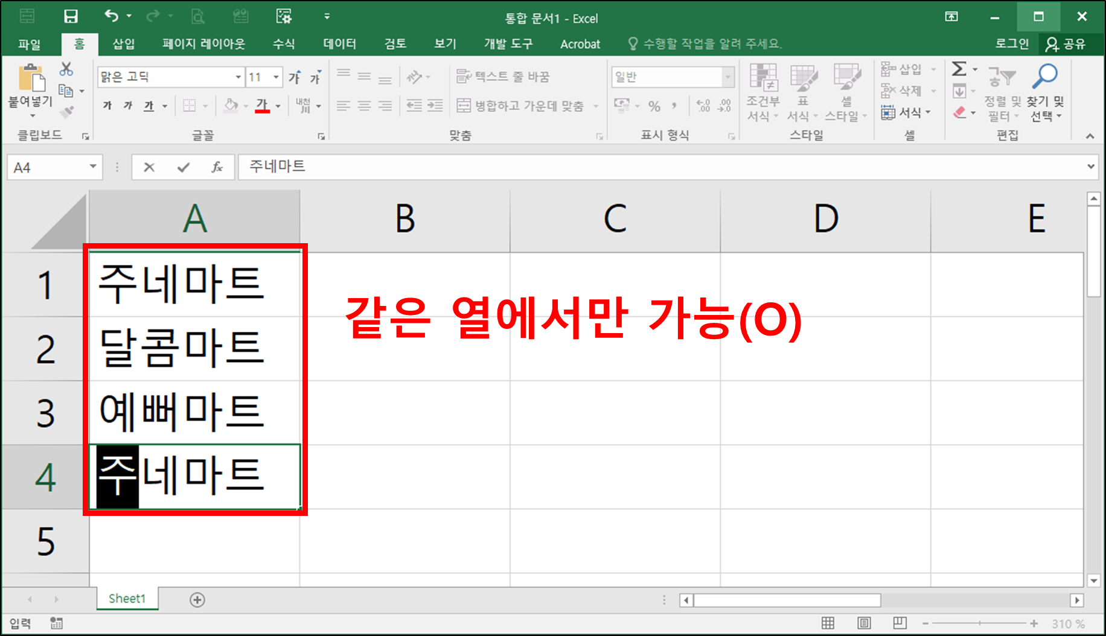Viewport: 1106px width, 636px height.
Task: Open the number format dropdown (일반)
Action: 727,77
